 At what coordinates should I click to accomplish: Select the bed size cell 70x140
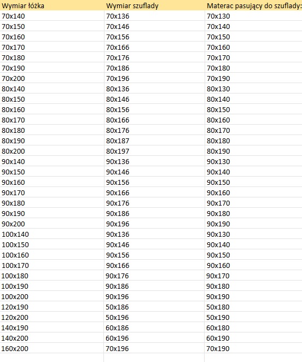pyautogui.click(x=52, y=16)
